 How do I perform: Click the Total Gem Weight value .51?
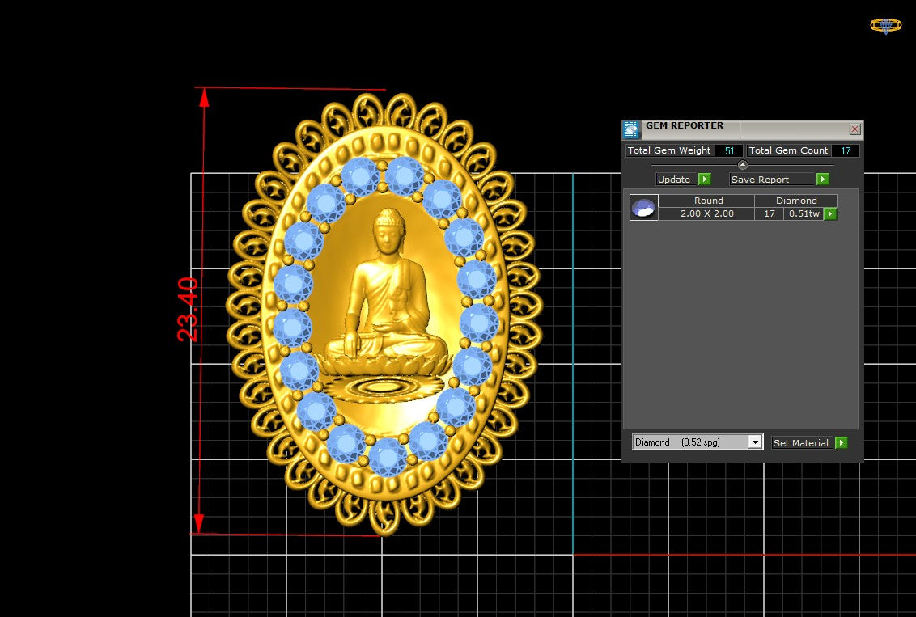728,150
